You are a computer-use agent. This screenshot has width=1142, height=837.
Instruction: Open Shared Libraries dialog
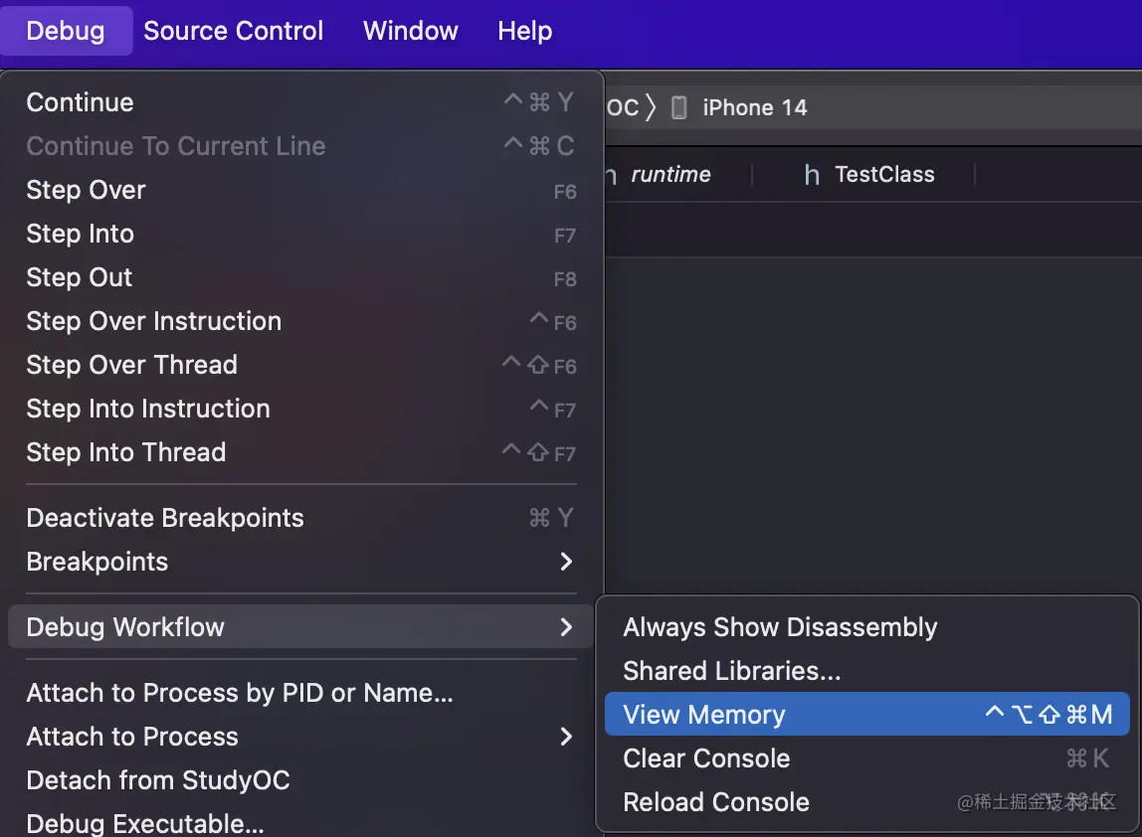coord(731,671)
